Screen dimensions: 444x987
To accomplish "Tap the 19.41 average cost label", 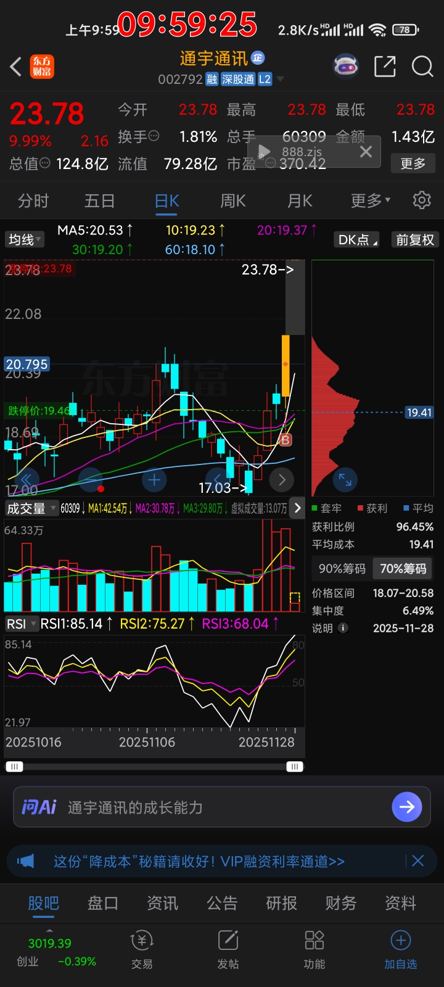I will tap(419, 412).
